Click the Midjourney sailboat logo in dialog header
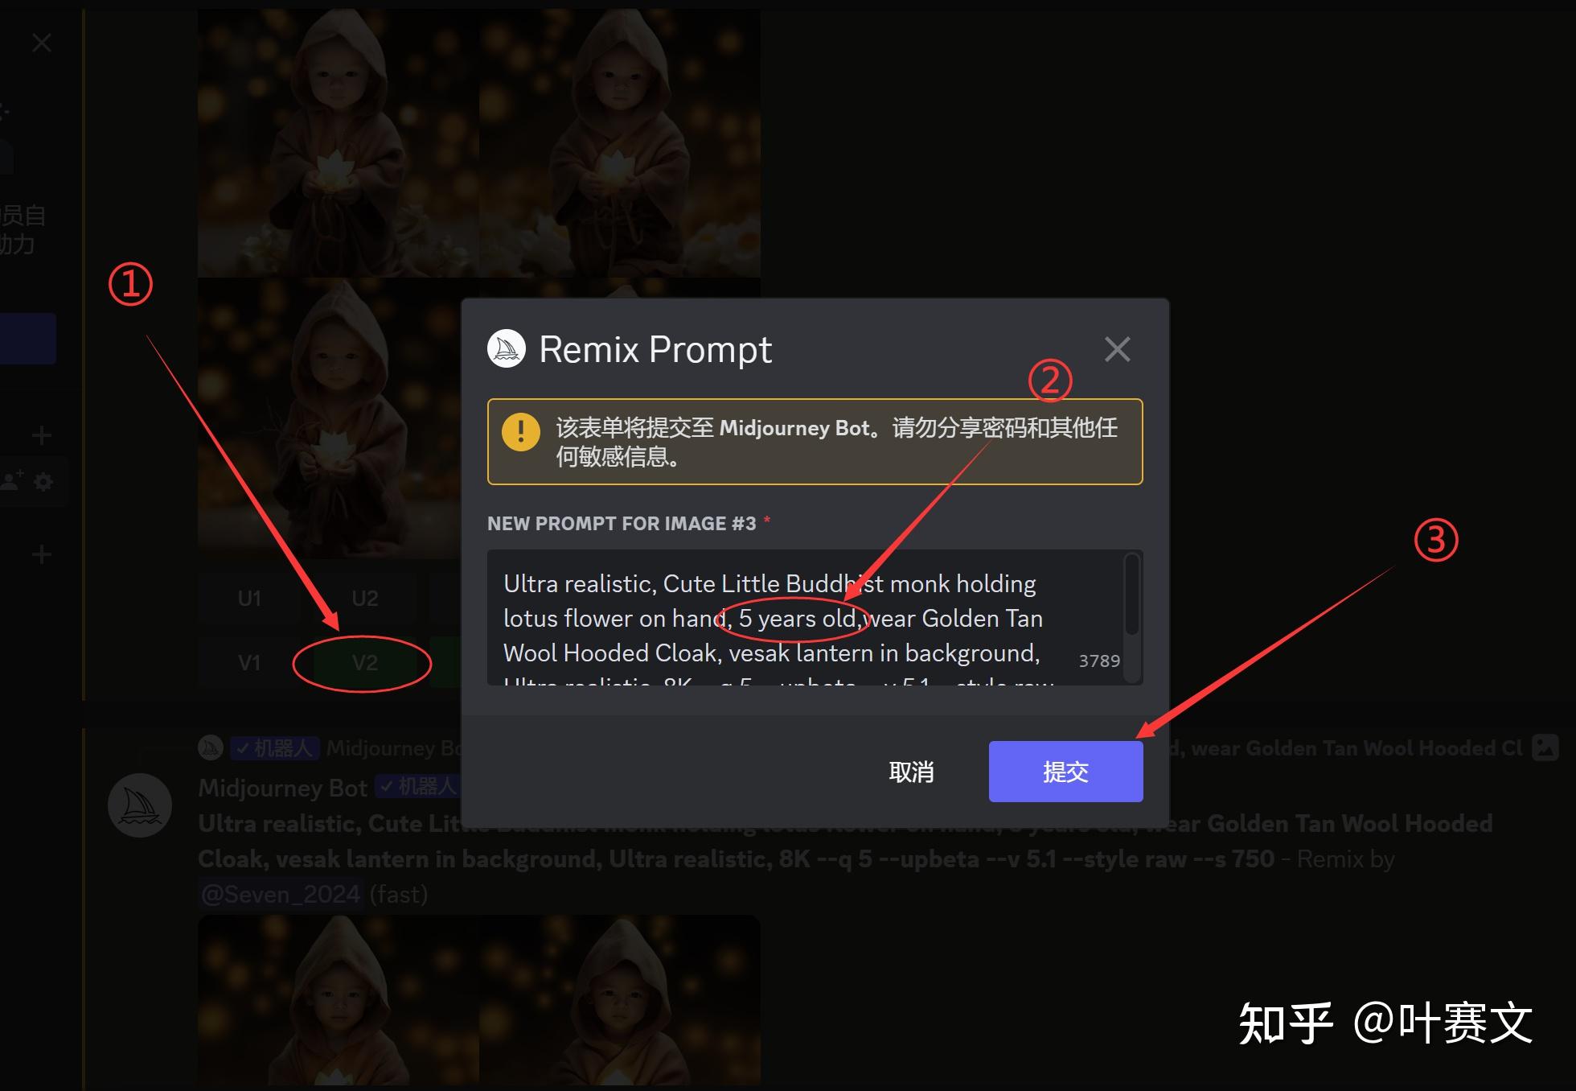The image size is (1576, 1091). 507,349
